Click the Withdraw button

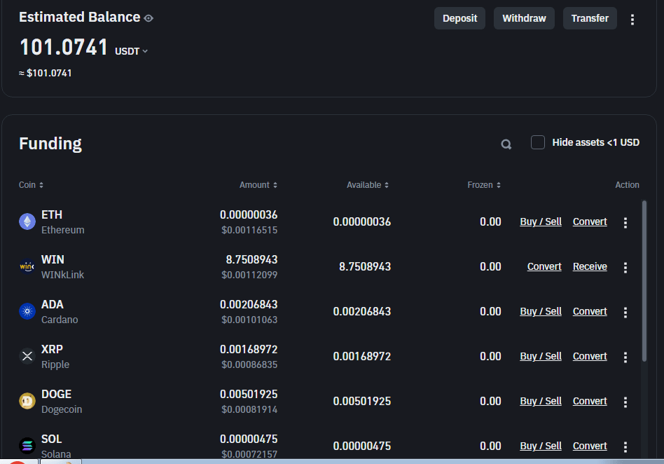[x=524, y=18]
